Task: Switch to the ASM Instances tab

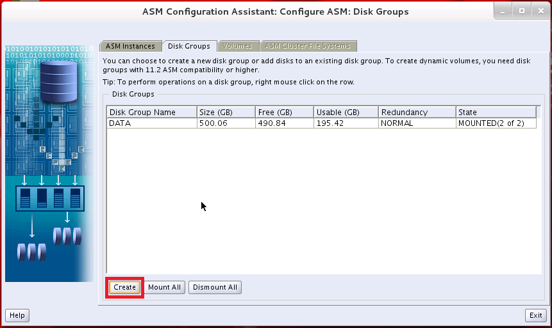Action: coord(130,46)
